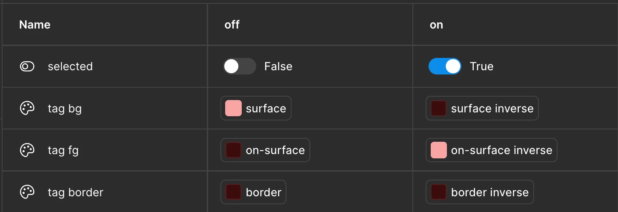Click the dark swatch in on-surface chip

point(233,150)
